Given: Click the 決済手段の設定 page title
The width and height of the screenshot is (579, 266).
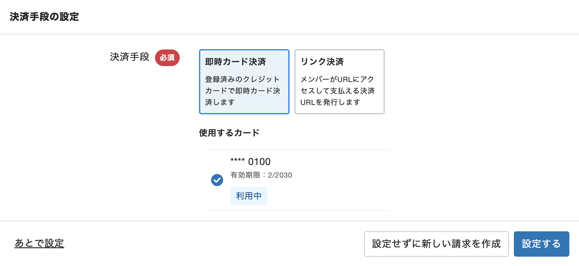Looking at the screenshot, I should click(x=44, y=17).
